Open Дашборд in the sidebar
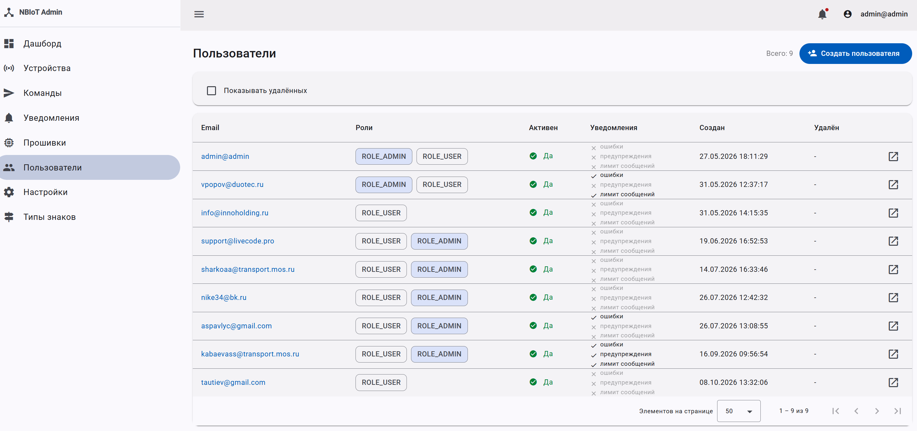Screen dimensions: 917x431 [x=90, y=43]
